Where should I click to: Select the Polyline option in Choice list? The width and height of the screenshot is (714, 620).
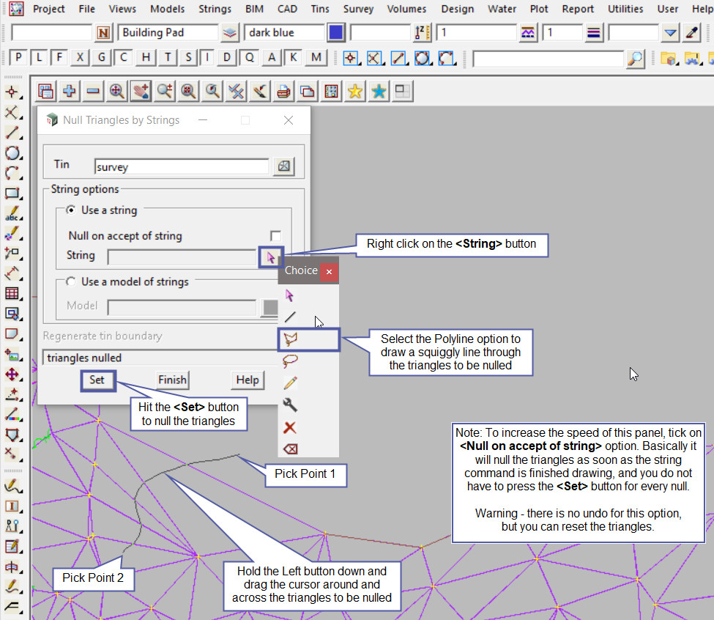[x=291, y=339]
